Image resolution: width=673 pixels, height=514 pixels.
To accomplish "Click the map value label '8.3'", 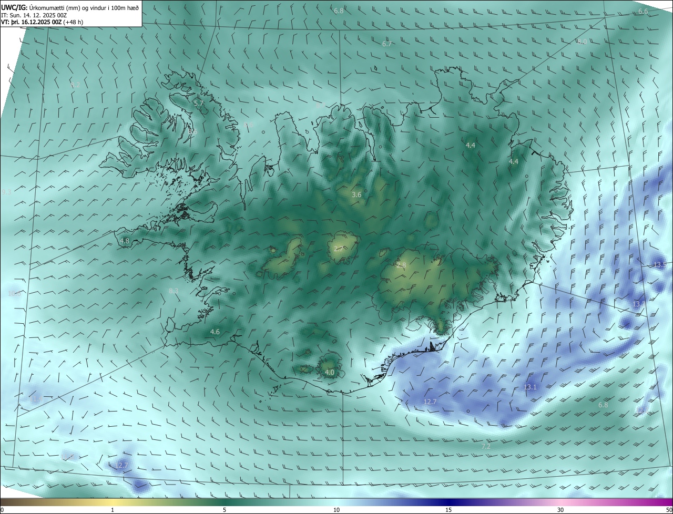I will click(174, 291).
